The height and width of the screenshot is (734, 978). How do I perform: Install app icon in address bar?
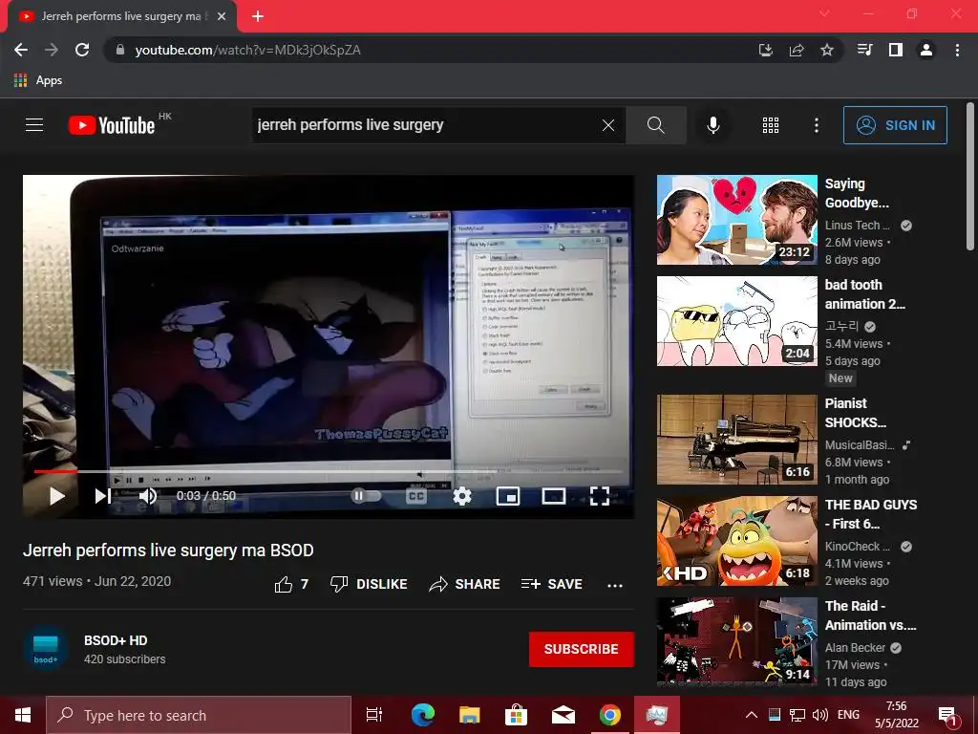(x=765, y=50)
